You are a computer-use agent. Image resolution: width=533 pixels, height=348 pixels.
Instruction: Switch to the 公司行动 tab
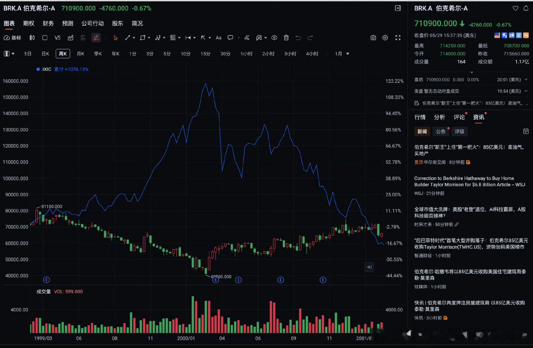click(92, 23)
